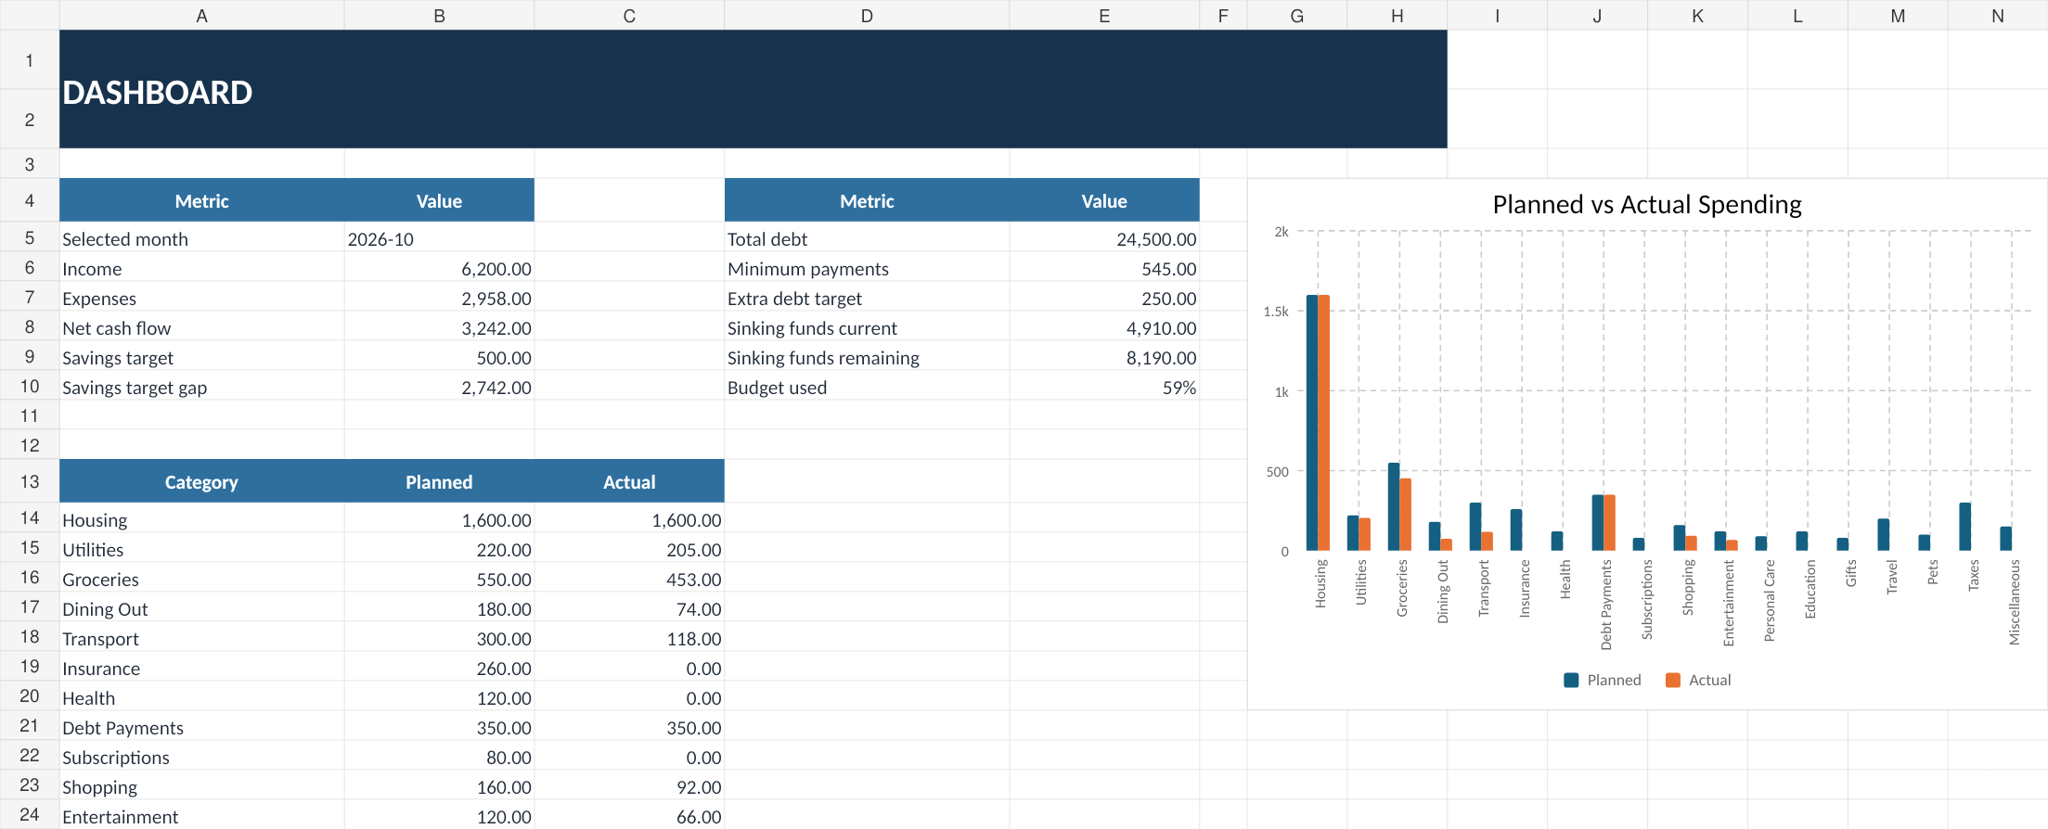Screen dimensions: 2048x829
Task: Click the left Metric header cell above Selected month
Action: coord(201,200)
